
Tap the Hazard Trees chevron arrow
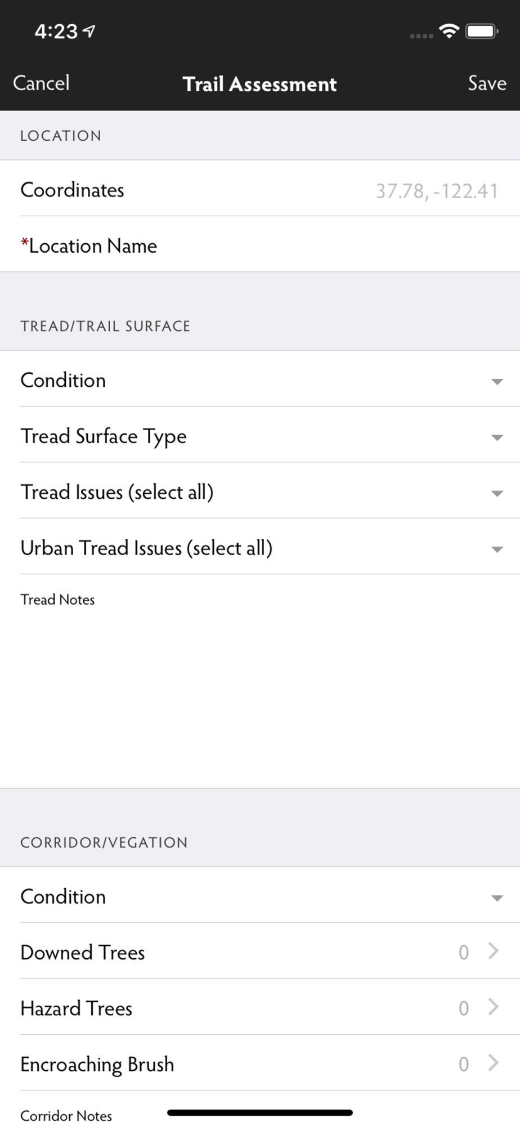(x=494, y=1007)
